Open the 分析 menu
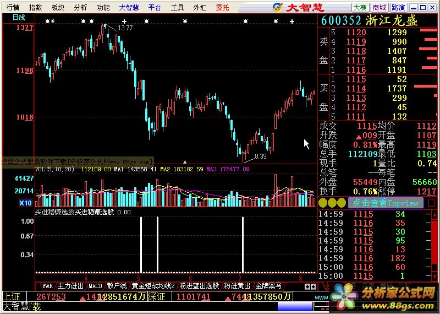Viewport: 440px width, 314px height. click(x=80, y=7)
